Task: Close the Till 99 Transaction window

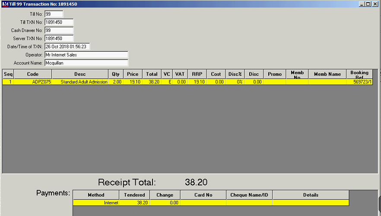Action: (x=375, y=4)
